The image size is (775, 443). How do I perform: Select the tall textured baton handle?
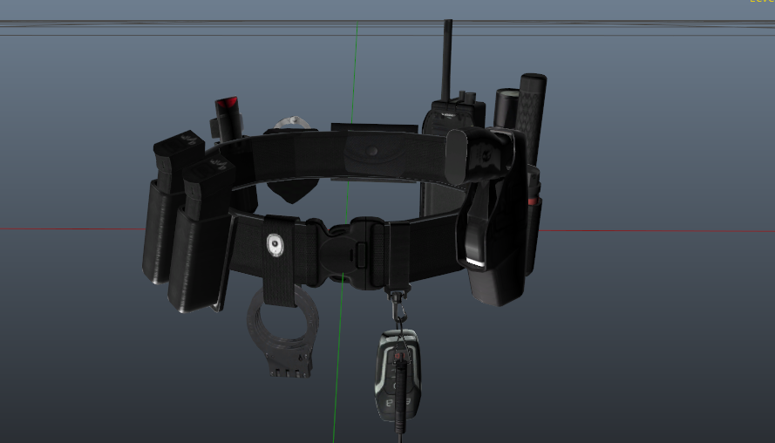(x=531, y=113)
